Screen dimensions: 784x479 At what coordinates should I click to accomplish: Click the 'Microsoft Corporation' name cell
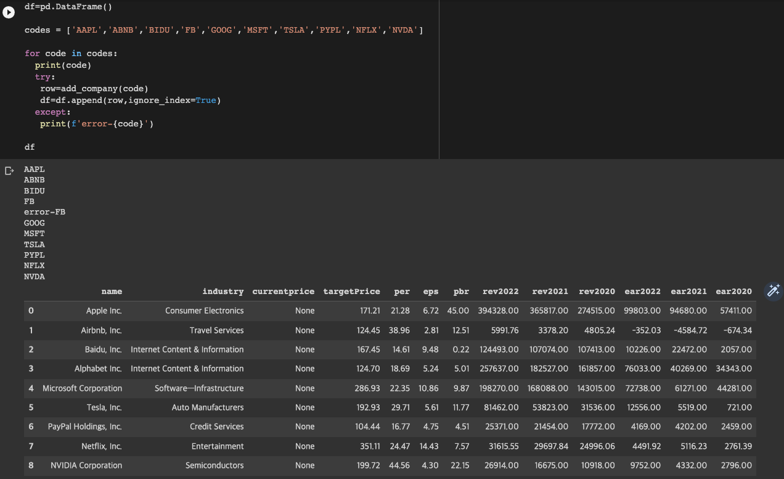point(82,388)
